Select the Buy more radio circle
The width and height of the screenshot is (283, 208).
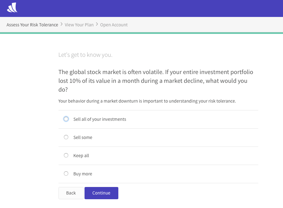(x=66, y=173)
